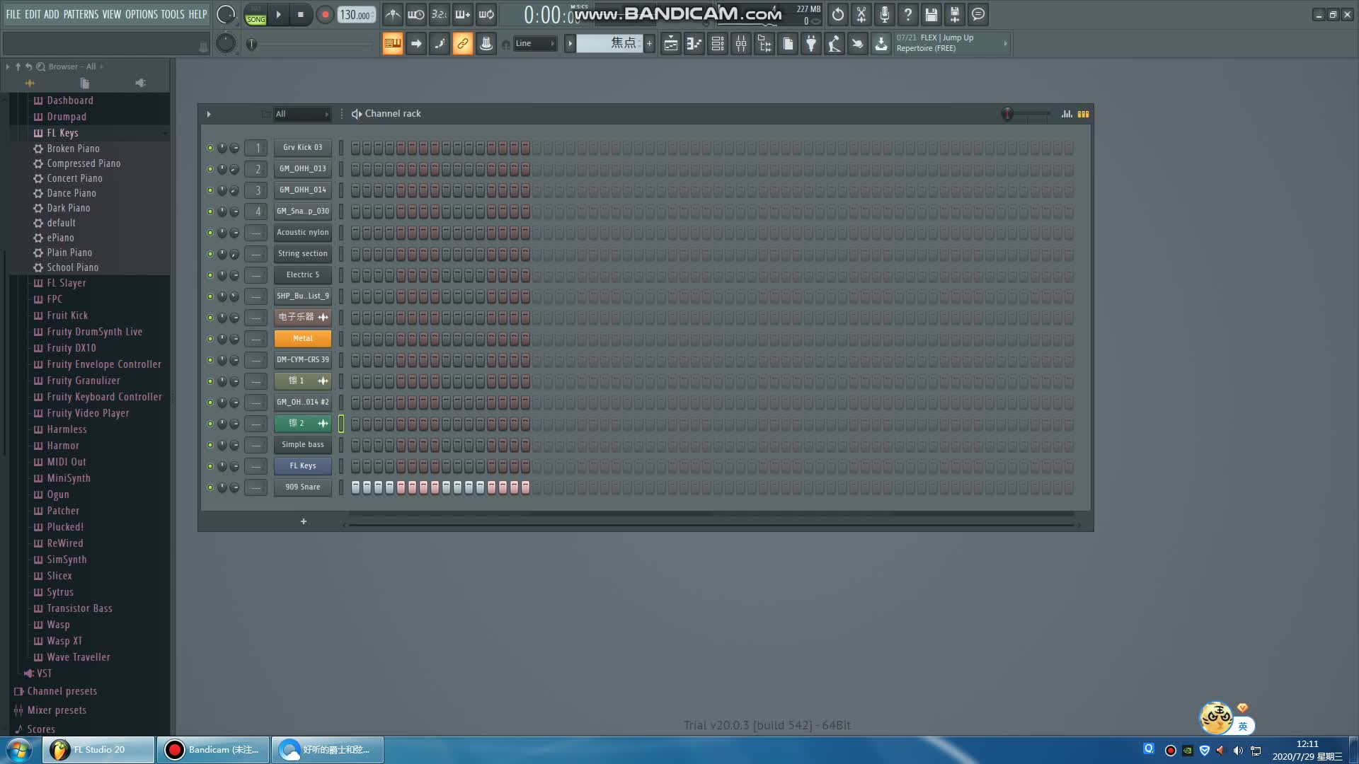Select the Metal channel button
This screenshot has width=1359, height=764.
tap(302, 339)
